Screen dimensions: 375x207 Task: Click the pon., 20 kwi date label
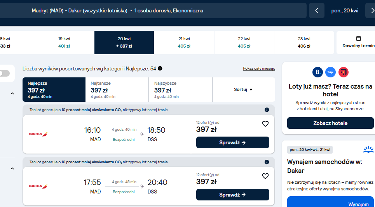pyautogui.click(x=345, y=10)
